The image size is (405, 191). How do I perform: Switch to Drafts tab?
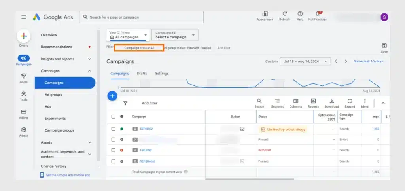[x=142, y=74]
